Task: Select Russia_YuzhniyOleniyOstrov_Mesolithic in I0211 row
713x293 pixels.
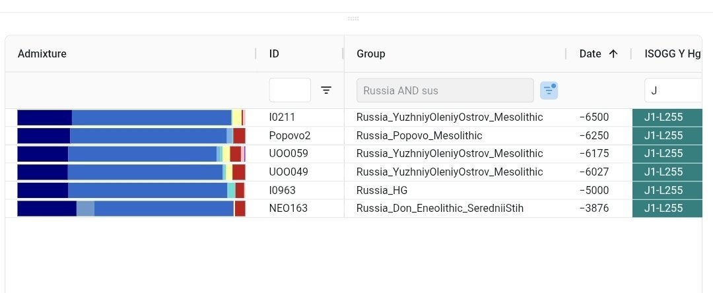Action: click(450, 117)
